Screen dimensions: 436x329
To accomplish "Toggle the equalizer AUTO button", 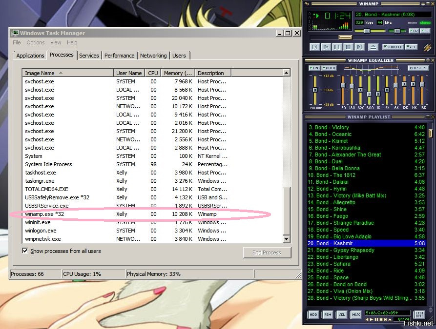I will click(329, 68).
